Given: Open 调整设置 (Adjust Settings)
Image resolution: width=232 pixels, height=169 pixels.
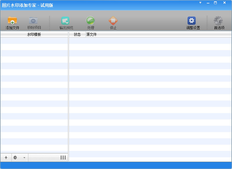Looking at the screenshot, I should 192,21.
